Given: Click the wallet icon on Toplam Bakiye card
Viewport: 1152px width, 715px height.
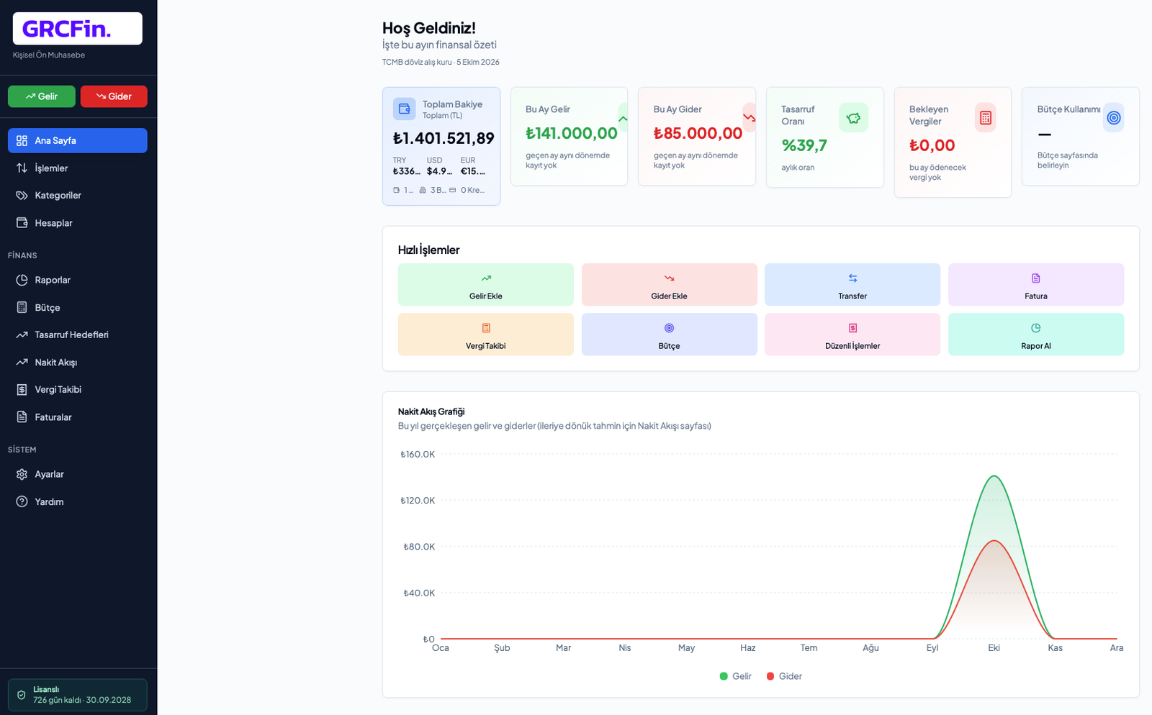Looking at the screenshot, I should 404,109.
